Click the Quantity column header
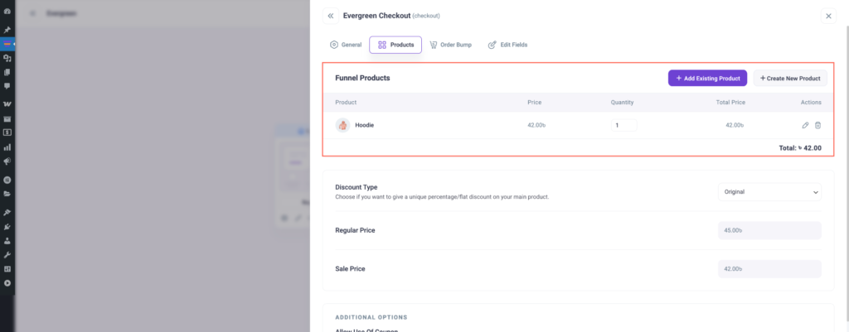 [x=622, y=102]
